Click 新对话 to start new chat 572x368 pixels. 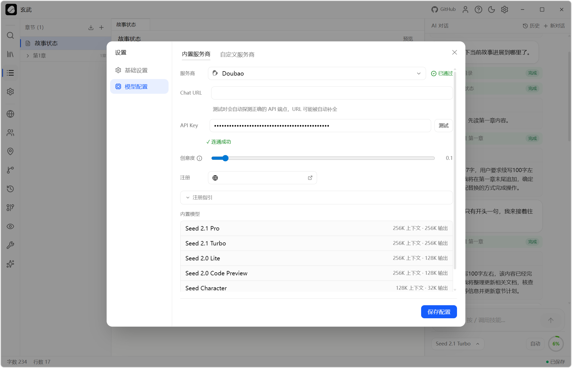[x=554, y=26]
